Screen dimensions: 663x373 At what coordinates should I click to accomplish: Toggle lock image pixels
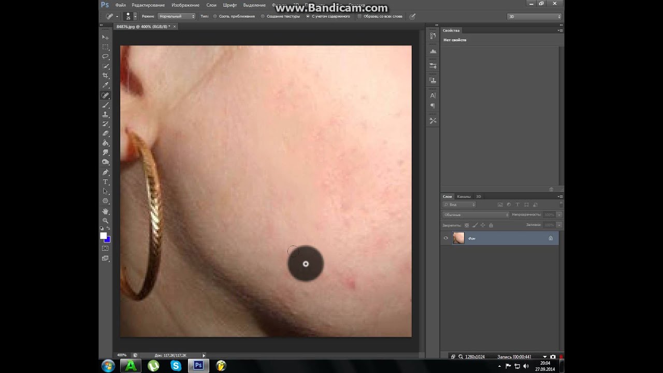pos(475,225)
